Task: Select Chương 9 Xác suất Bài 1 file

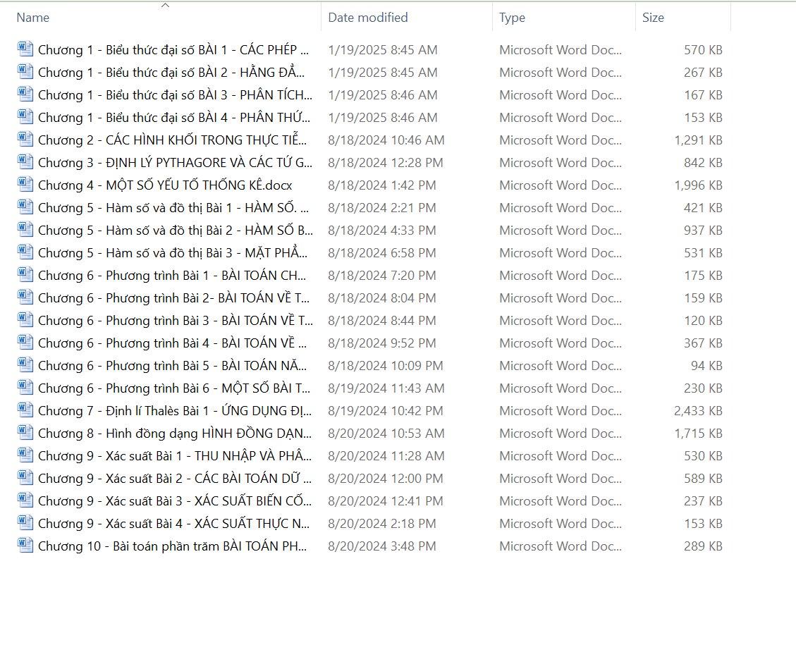Action: pos(175,455)
